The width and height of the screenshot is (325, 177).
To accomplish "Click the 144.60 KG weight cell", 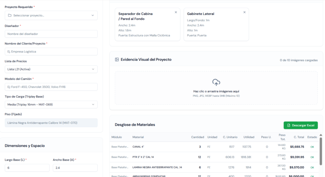I will click(x=282, y=147).
